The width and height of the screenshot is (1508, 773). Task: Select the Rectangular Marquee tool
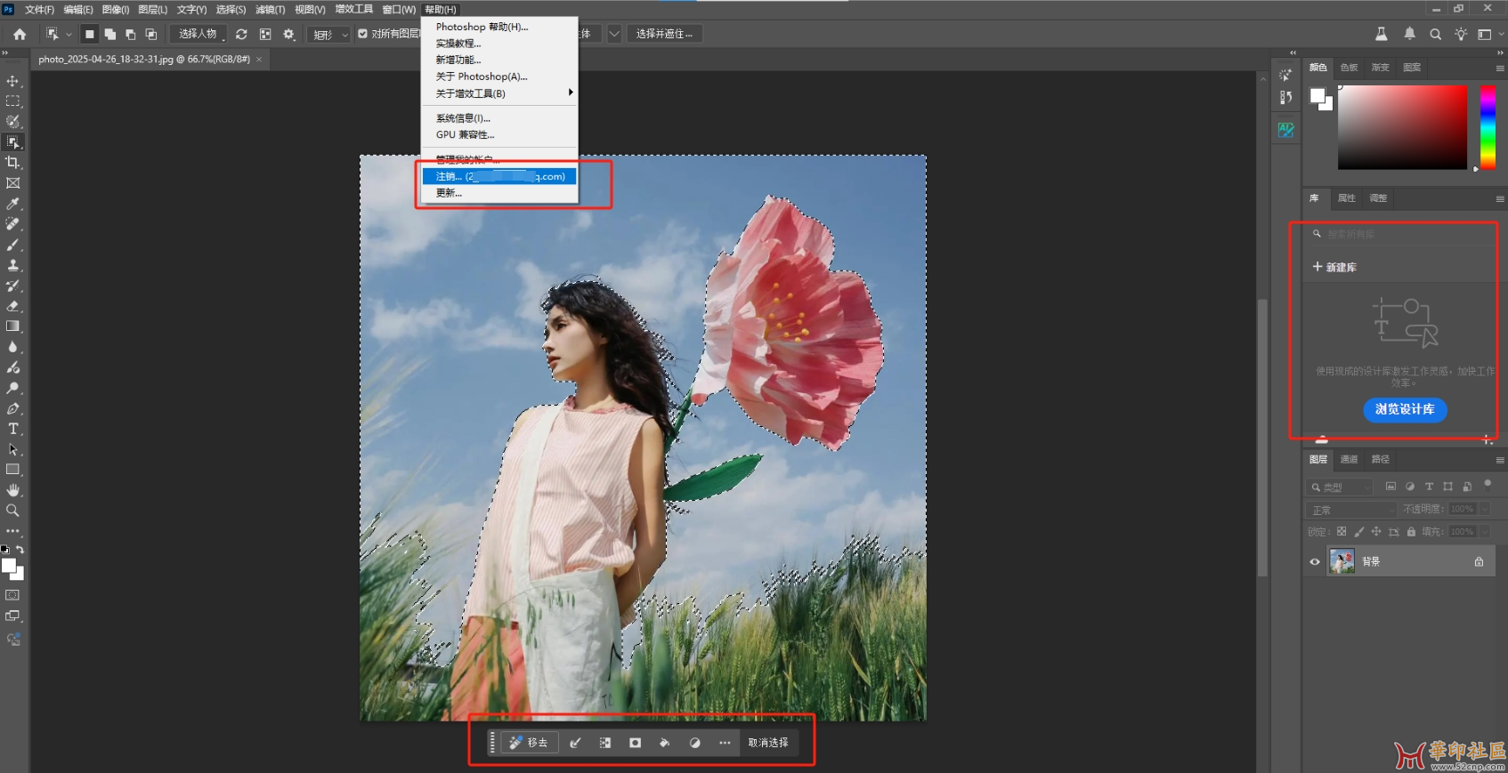(12, 101)
